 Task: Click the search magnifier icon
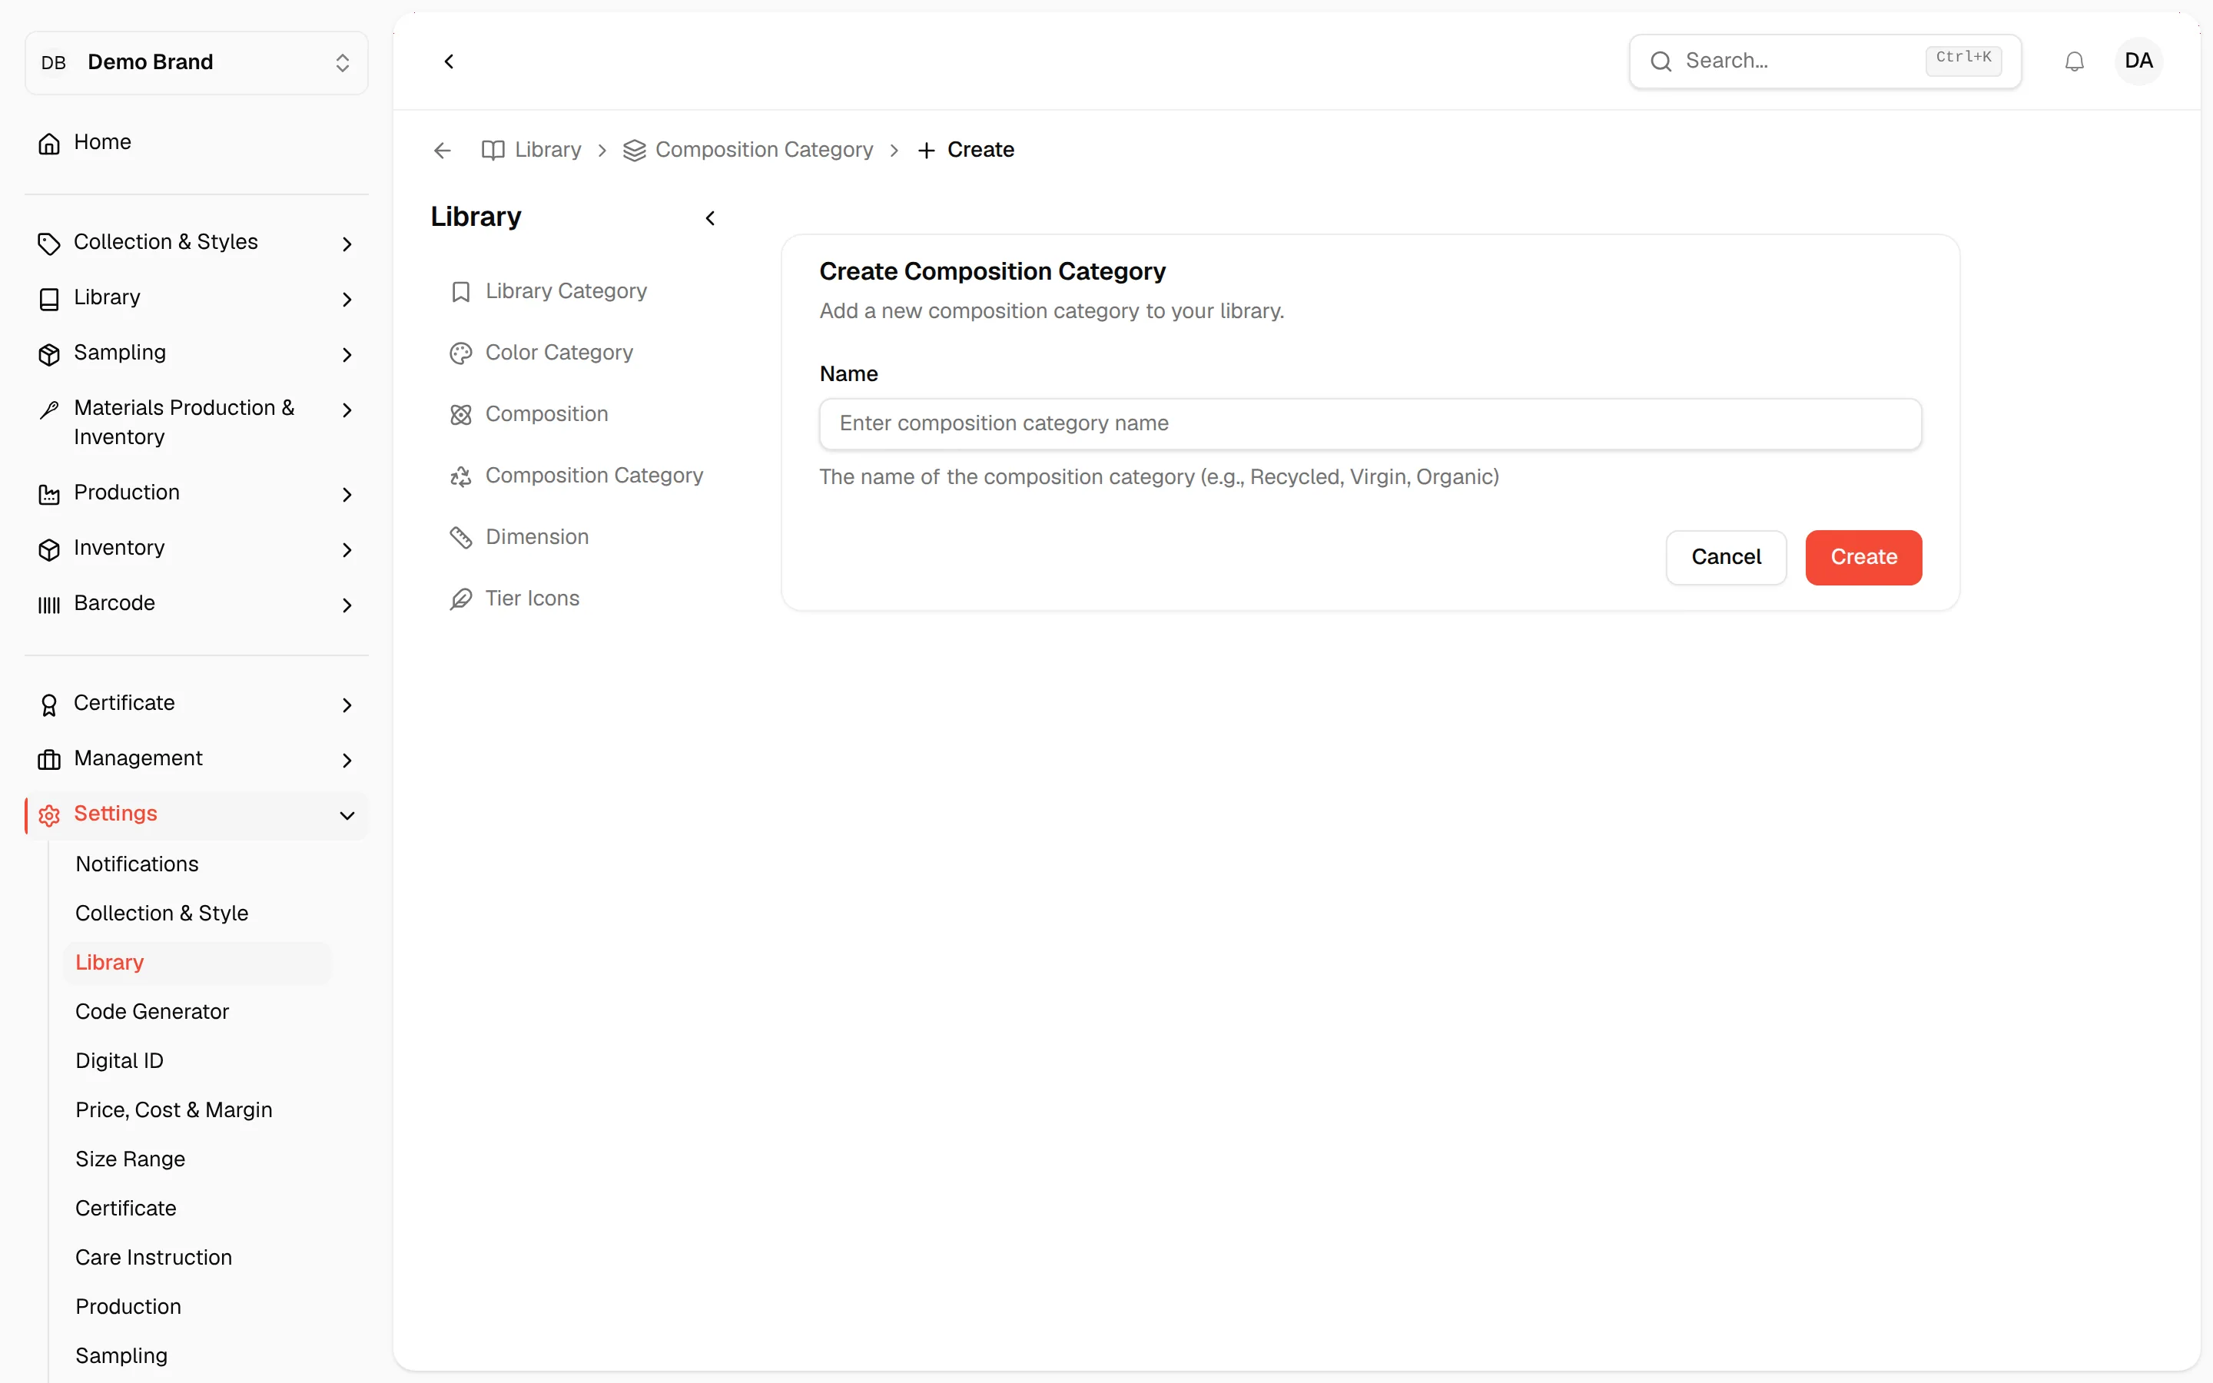[x=1661, y=61]
